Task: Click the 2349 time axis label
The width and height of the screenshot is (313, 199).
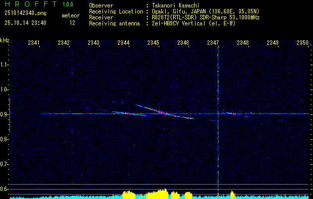Action: 273,42
